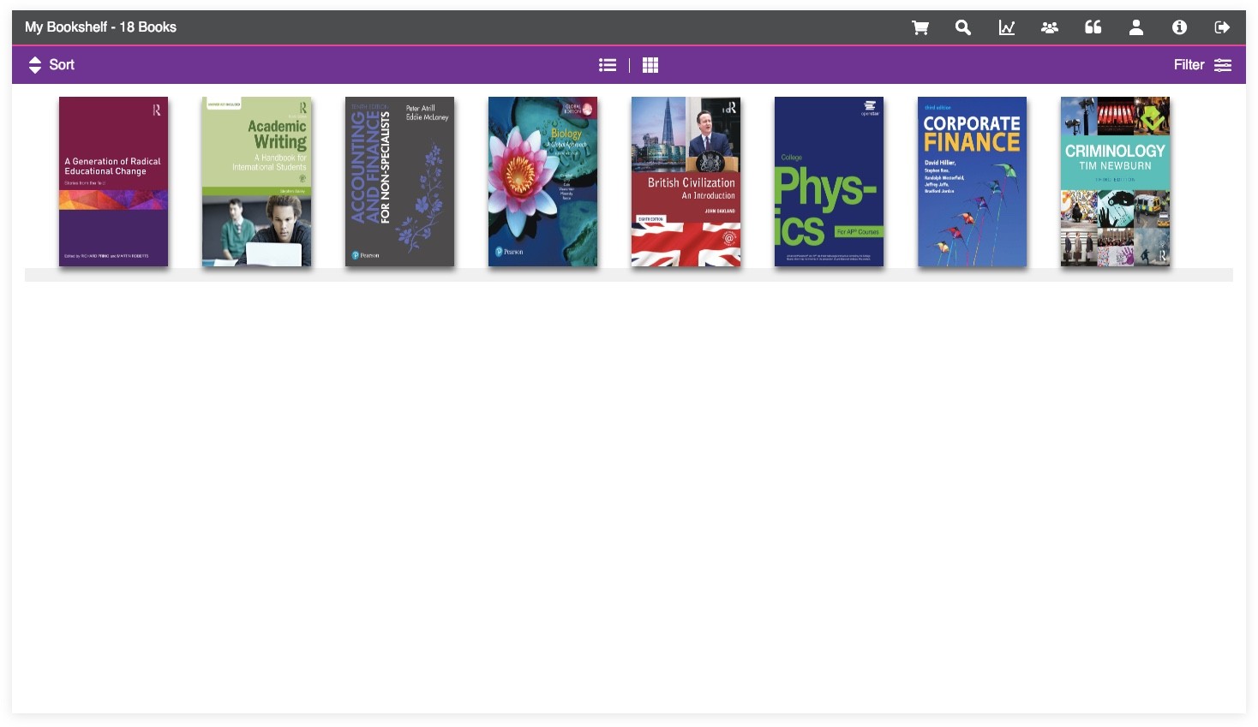The width and height of the screenshot is (1258, 727).
Task: Open the reading statistics chart icon
Action: pos(1007,27)
